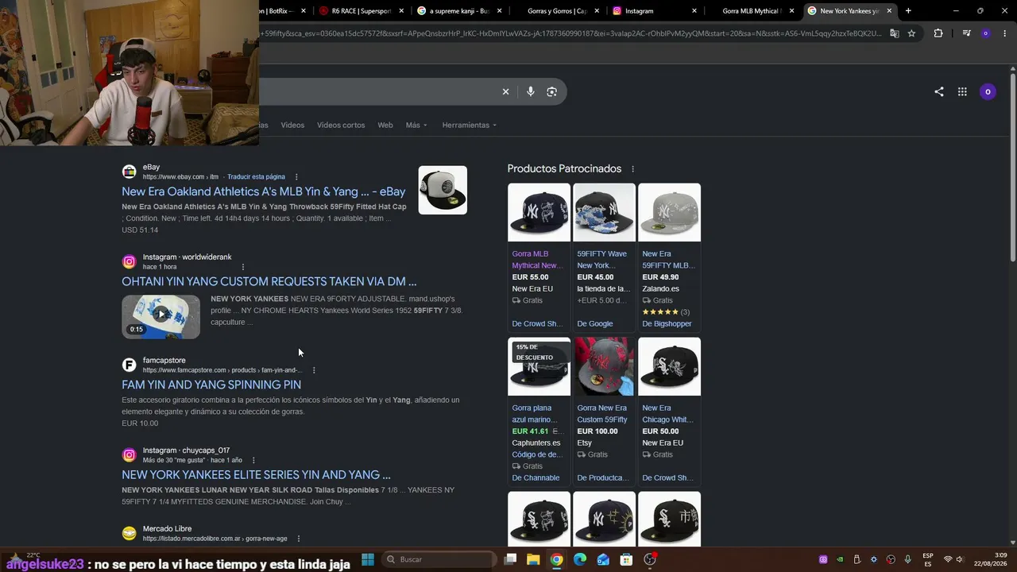This screenshot has height=572, width=1017.
Task: Open a new browser tab
Action: tap(908, 11)
